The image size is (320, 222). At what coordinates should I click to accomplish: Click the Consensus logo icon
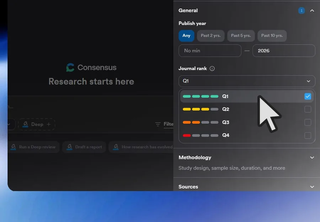(x=70, y=67)
